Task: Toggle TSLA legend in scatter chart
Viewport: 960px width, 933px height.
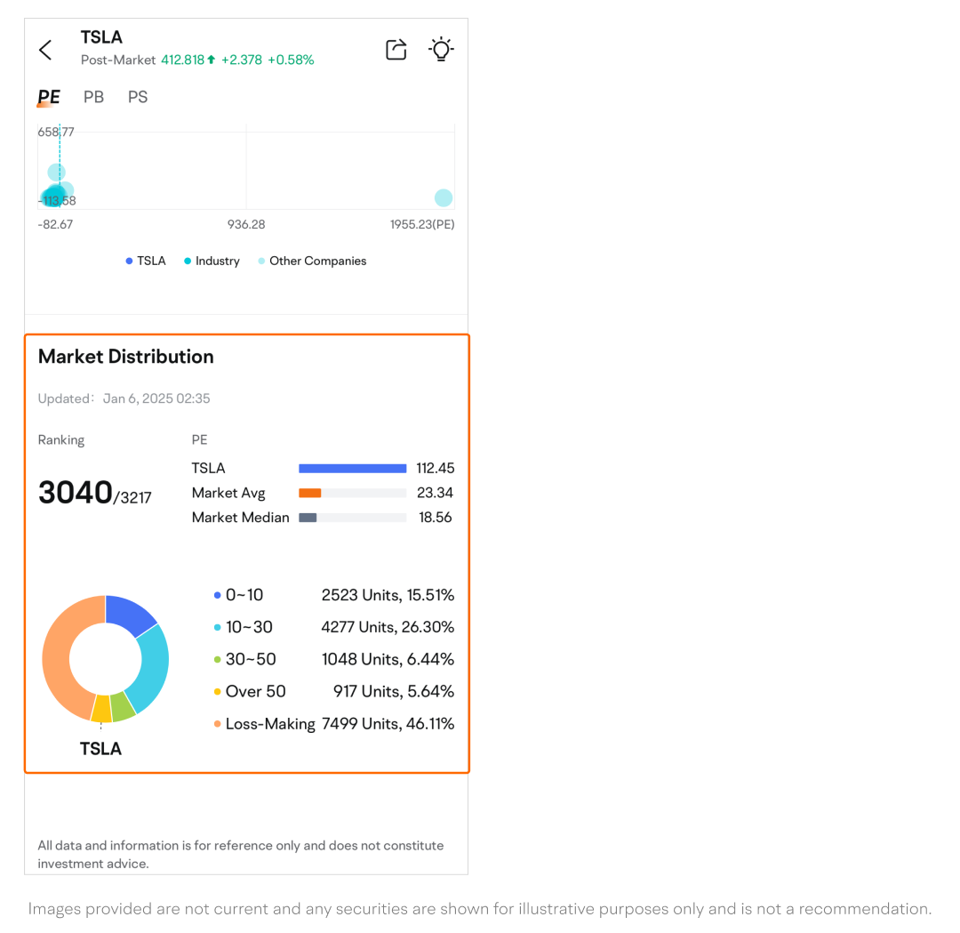Action: (146, 261)
